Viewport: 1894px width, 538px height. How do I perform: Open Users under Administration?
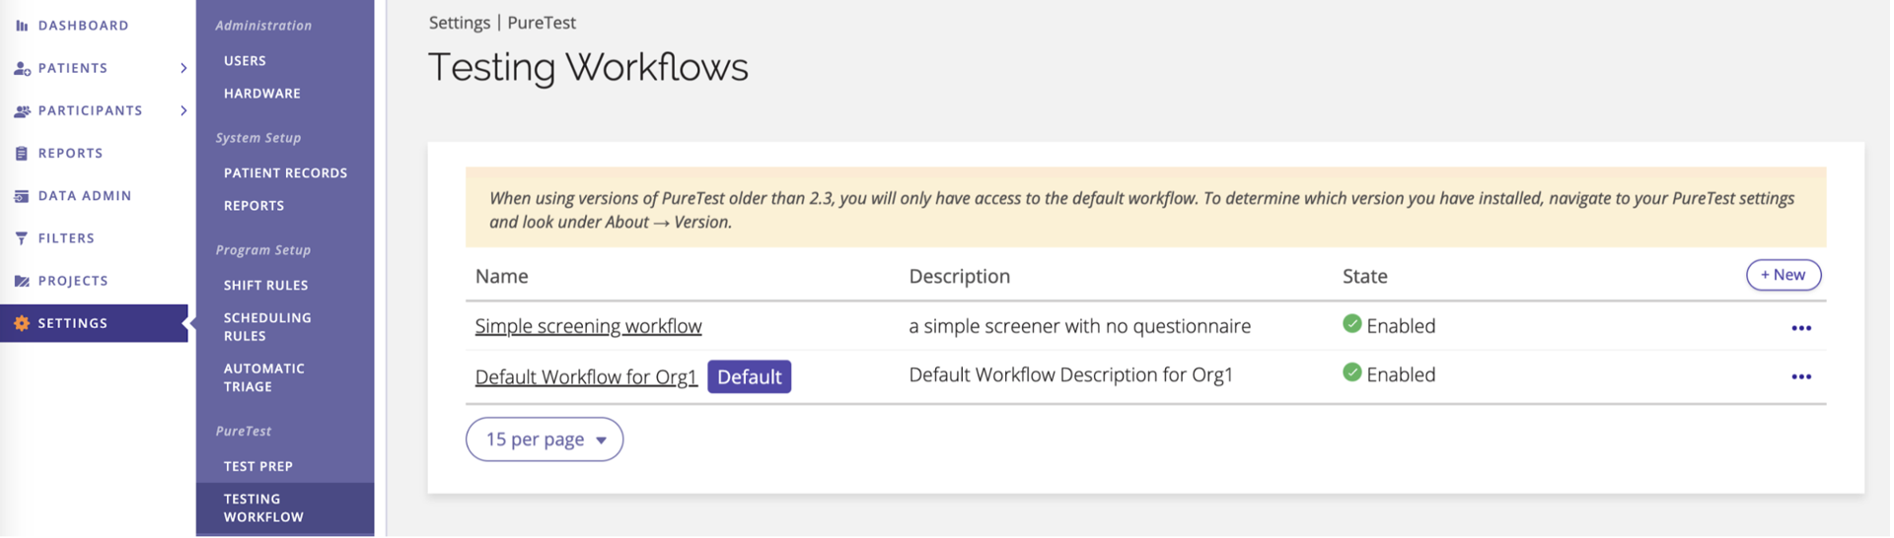pyautogui.click(x=245, y=61)
